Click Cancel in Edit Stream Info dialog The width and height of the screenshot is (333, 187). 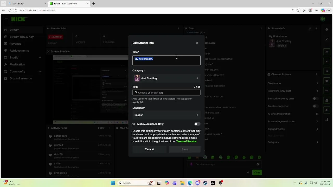[x=149, y=149]
